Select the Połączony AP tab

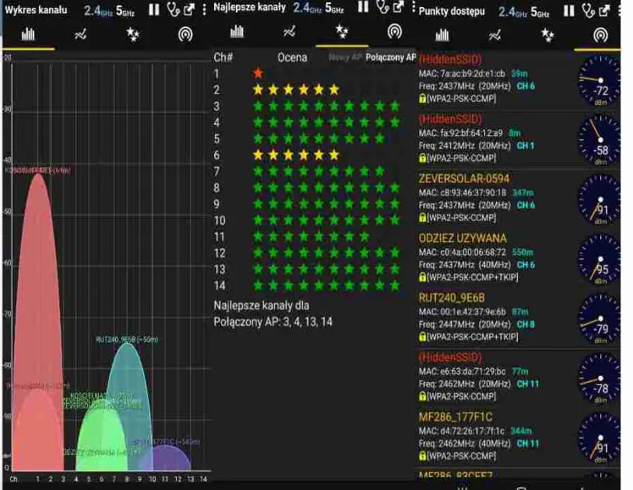click(x=390, y=57)
